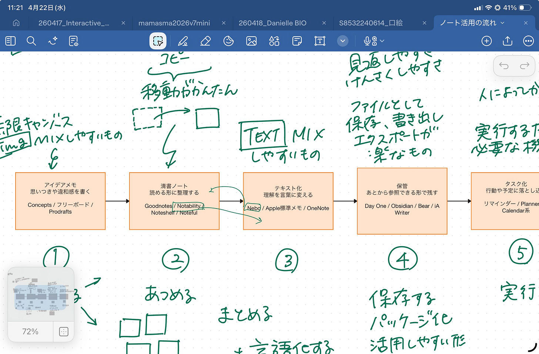
Task: Open the sticker tool
Action: click(x=229, y=41)
